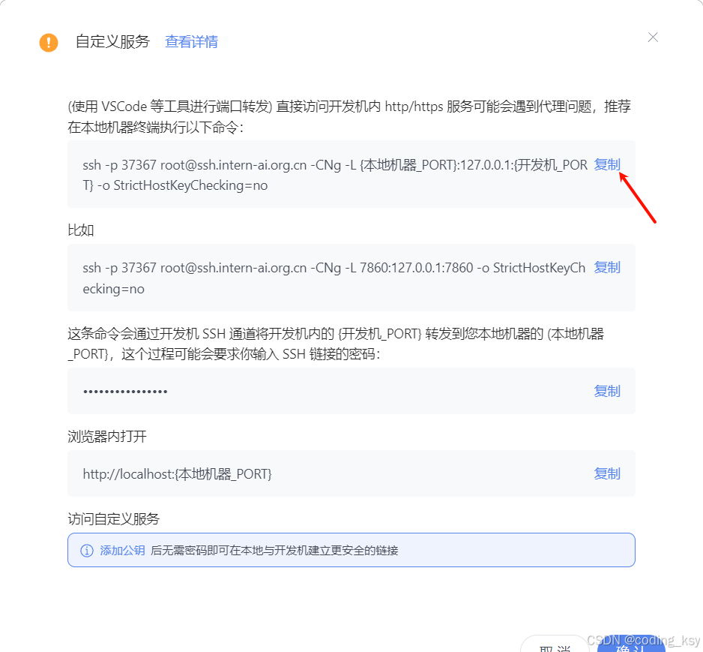
Task: Copy the SSH port forwarding template command
Action: tap(607, 164)
